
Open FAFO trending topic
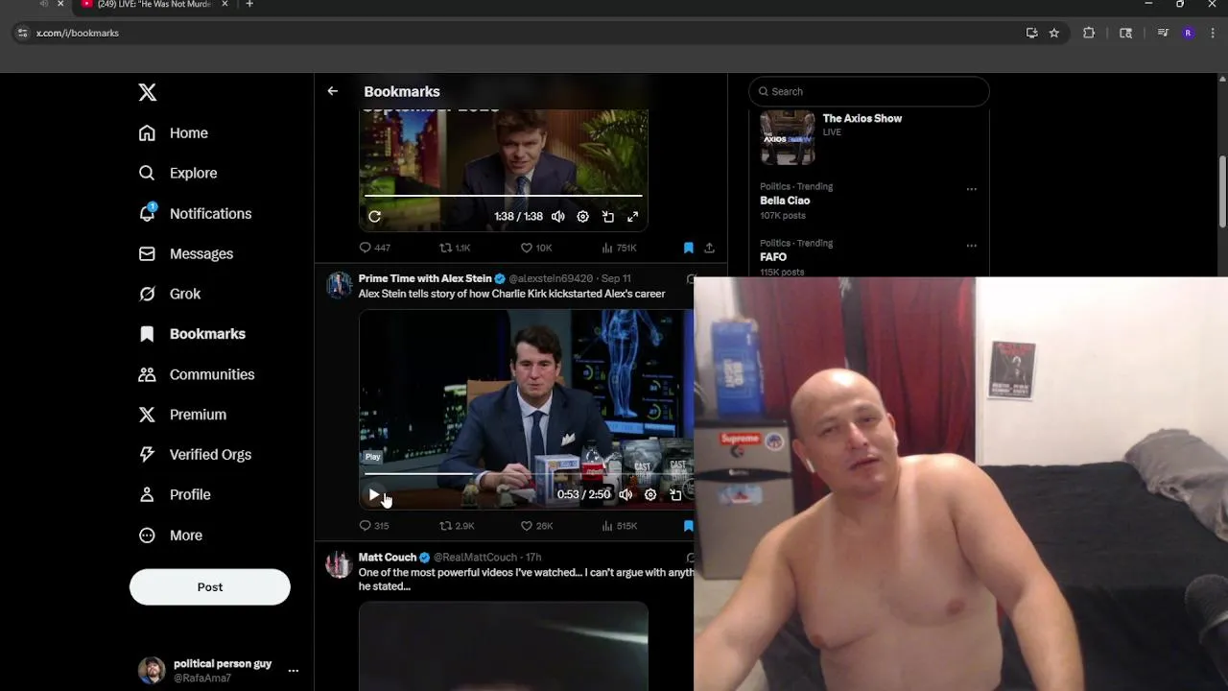click(773, 257)
